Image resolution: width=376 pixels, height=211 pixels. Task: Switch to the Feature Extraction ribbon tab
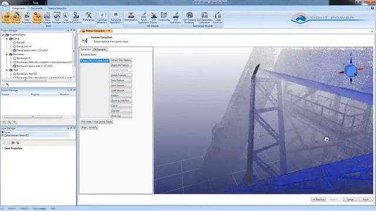pyautogui.click(x=58, y=8)
